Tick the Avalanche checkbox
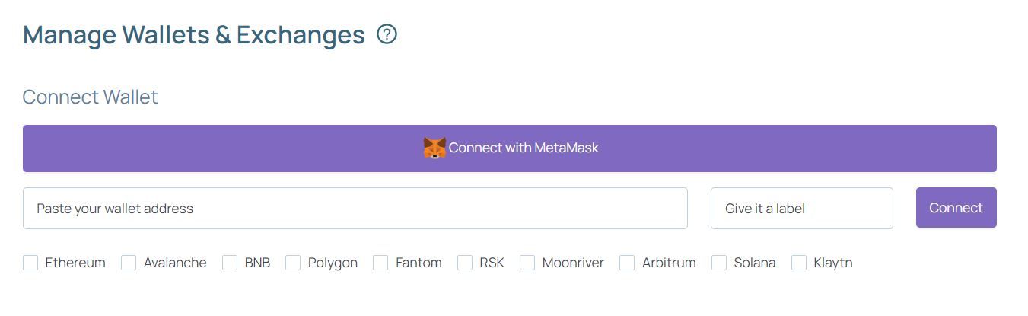 [129, 263]
